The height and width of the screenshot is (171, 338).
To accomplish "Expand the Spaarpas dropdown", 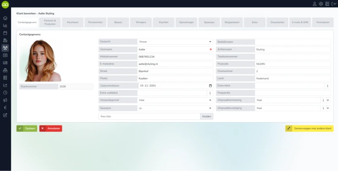I will (210, 108).
